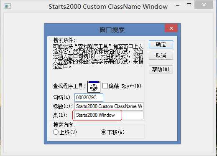
Task: Click the 窗口搜索 dialog title text
Action: coord(112,30)
